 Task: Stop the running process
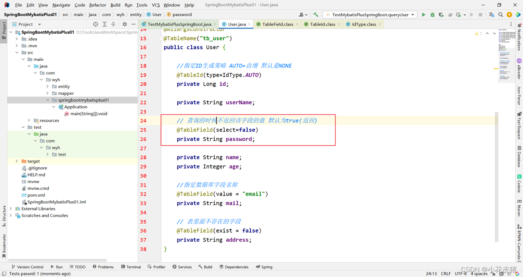[x=481, y=15]
